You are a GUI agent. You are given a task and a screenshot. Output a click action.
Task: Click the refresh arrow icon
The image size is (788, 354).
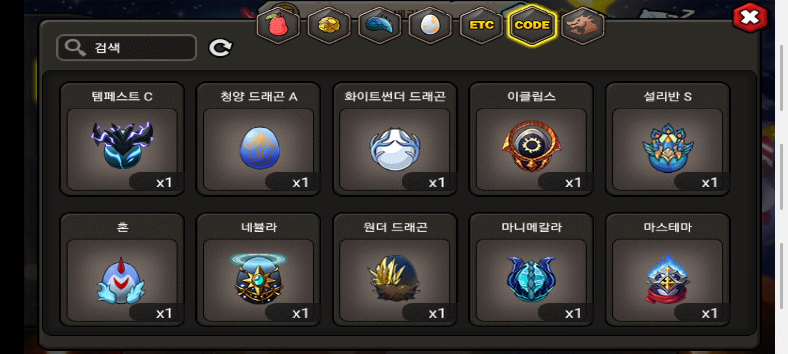(221, 48)
